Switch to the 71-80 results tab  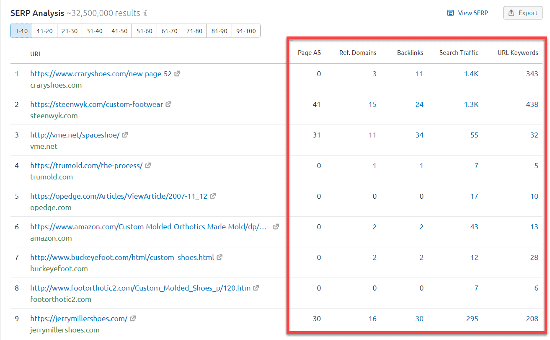pyautogui.click(x=194, y=31)
